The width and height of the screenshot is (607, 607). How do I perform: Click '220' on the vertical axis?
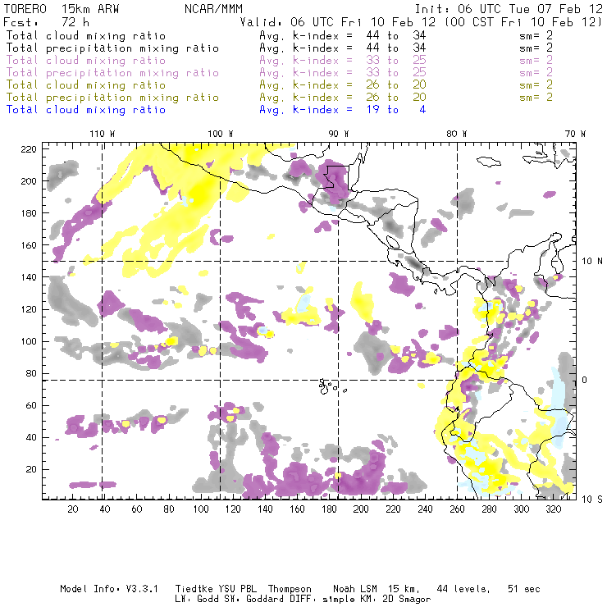[29, 149]
